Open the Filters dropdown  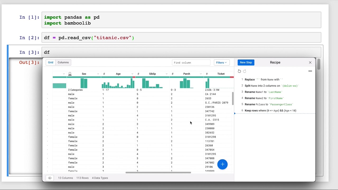(221, 62)
